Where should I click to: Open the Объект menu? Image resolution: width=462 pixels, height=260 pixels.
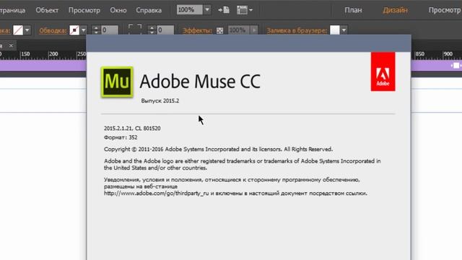click(47, 10)
